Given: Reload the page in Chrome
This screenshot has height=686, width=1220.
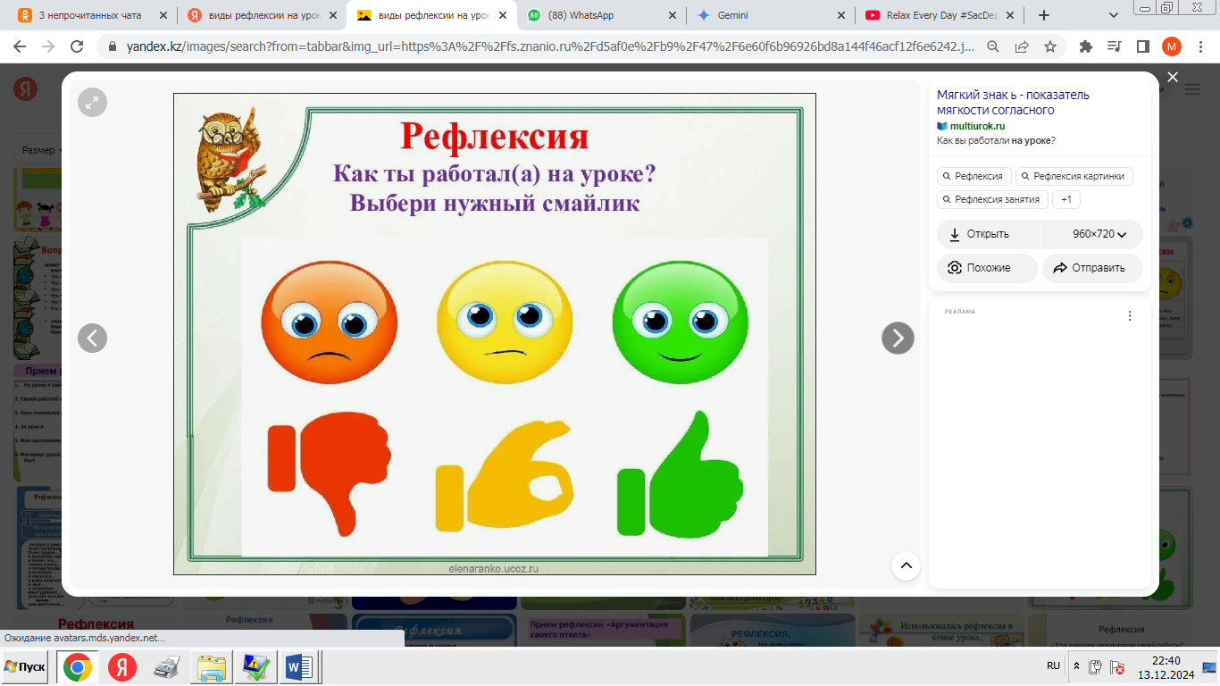Looking at the screenshot, I should 77,46.
